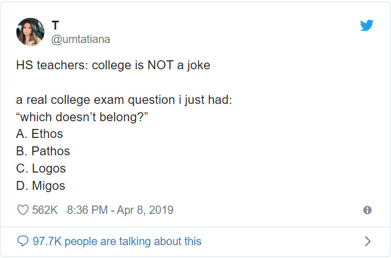Visit the @umtatiana handle link
This screenshot has width=391, height=258.
[80, 39]
